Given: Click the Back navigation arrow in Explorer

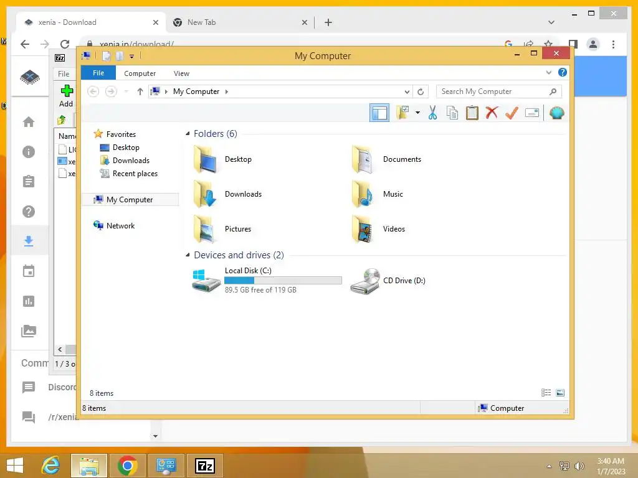Looking at the screenshot, I should 93,91.
